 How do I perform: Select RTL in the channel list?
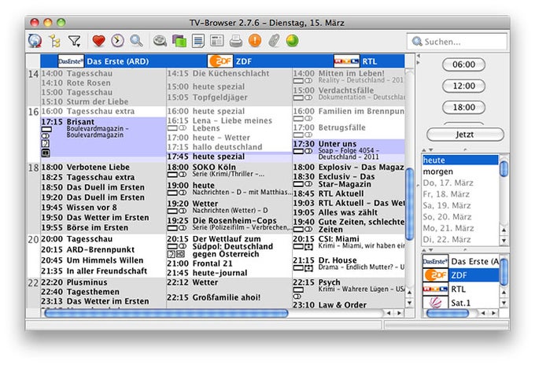click(x=460, y=289)
